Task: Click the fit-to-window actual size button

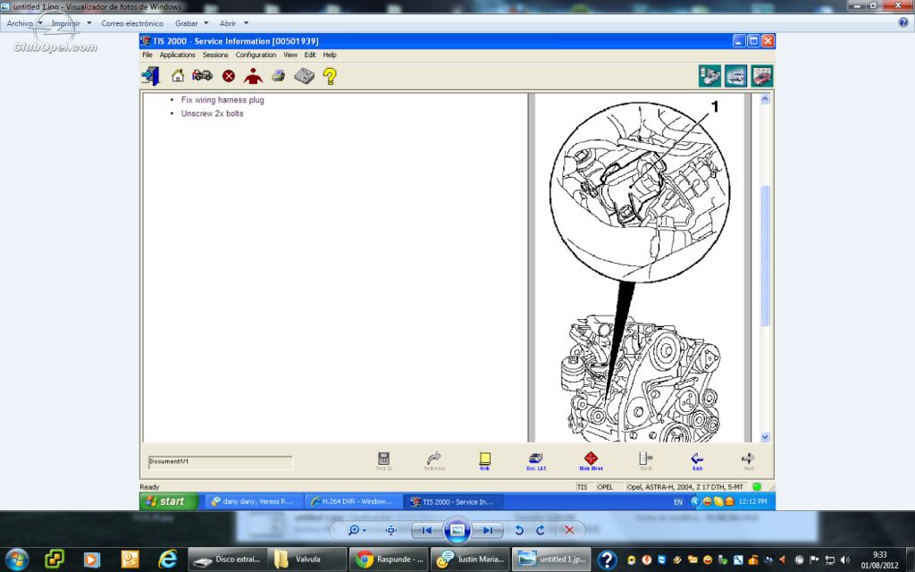Action: point(391,530)
